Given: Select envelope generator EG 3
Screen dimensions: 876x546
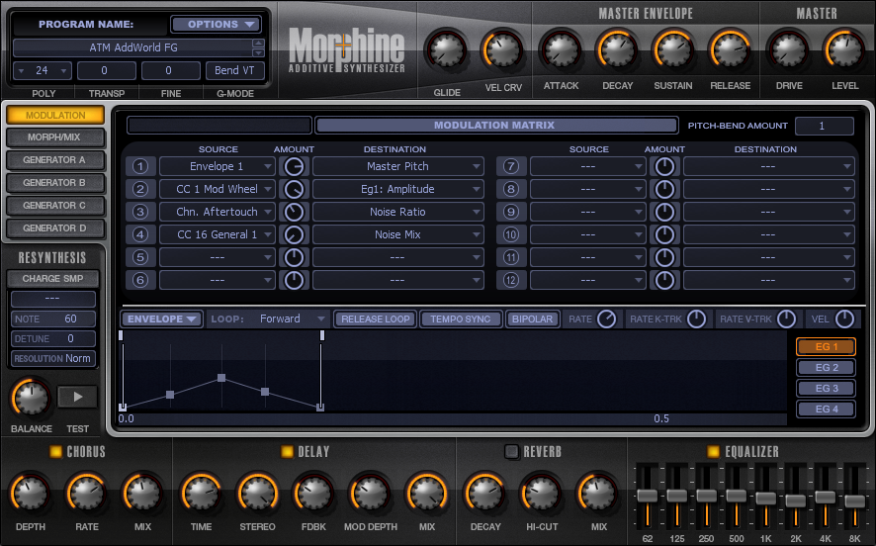Looking at the screenshot, I should tap(827, 389).
